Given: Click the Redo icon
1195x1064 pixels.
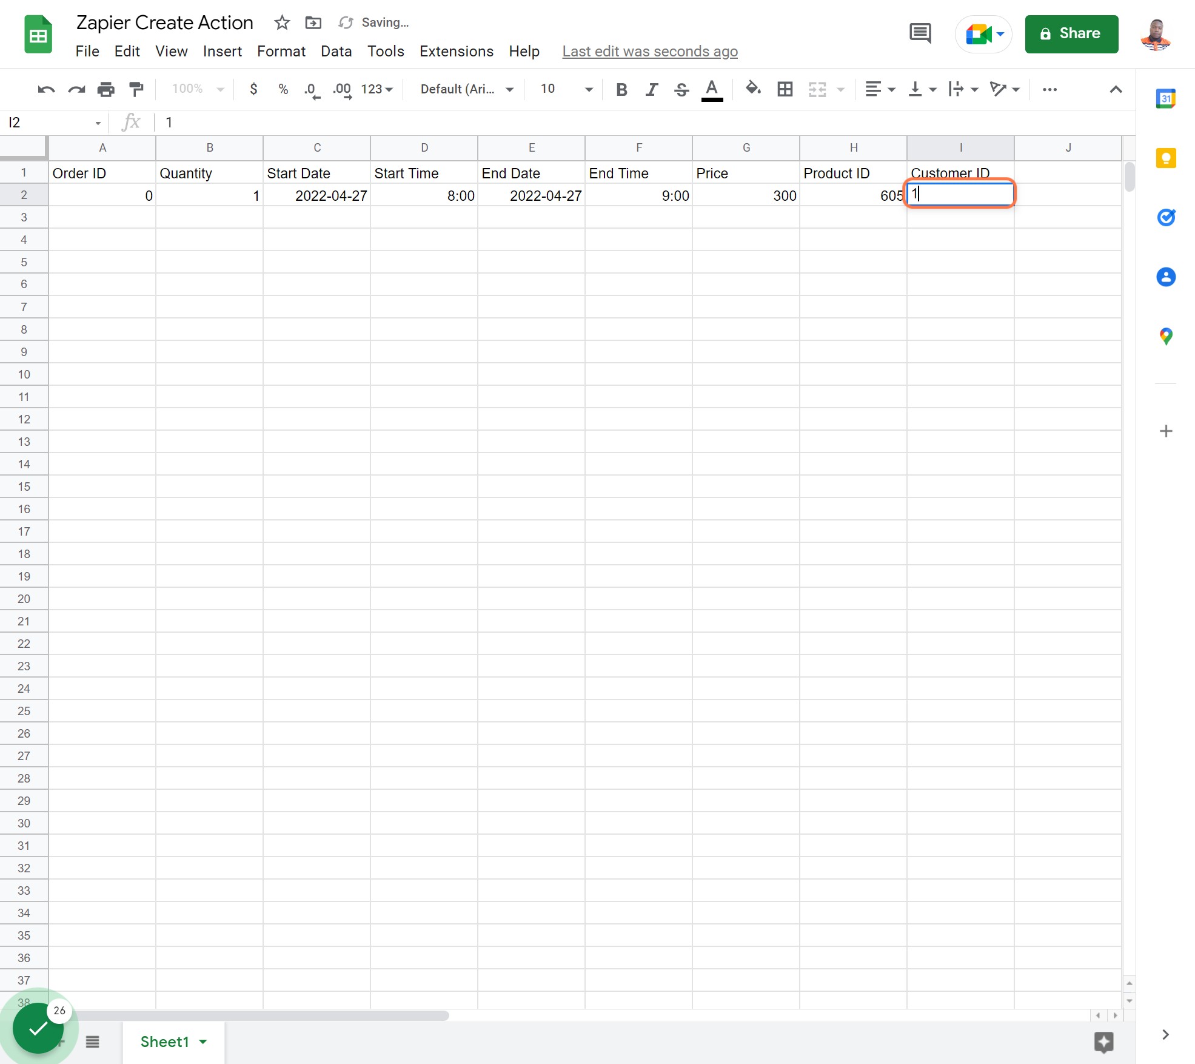Looking at the screenshot, I should [x=76, y=90].
